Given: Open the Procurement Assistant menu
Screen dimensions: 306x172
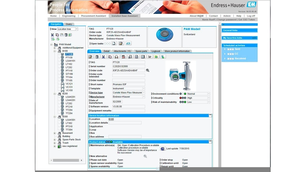Looking at the screenshot, I should 94,16.
